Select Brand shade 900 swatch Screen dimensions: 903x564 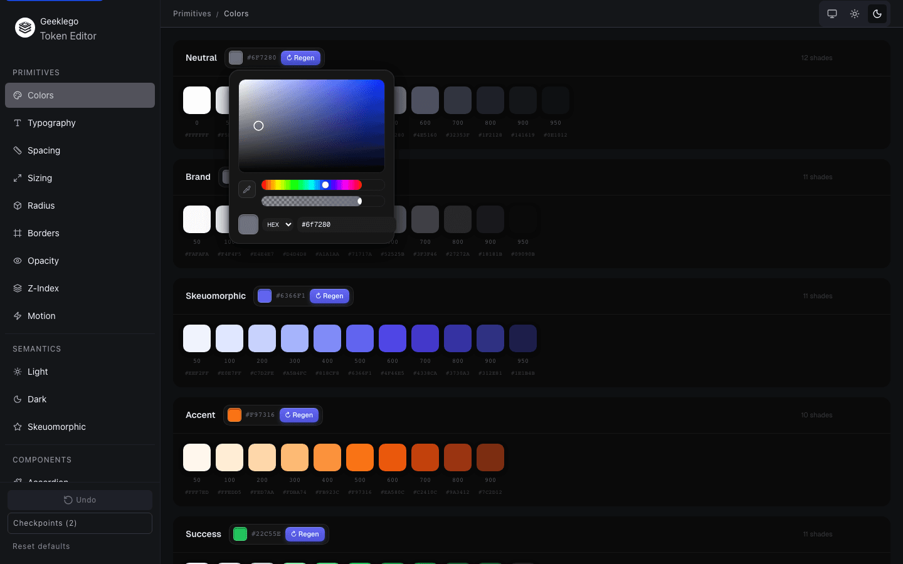click(490, 219)
